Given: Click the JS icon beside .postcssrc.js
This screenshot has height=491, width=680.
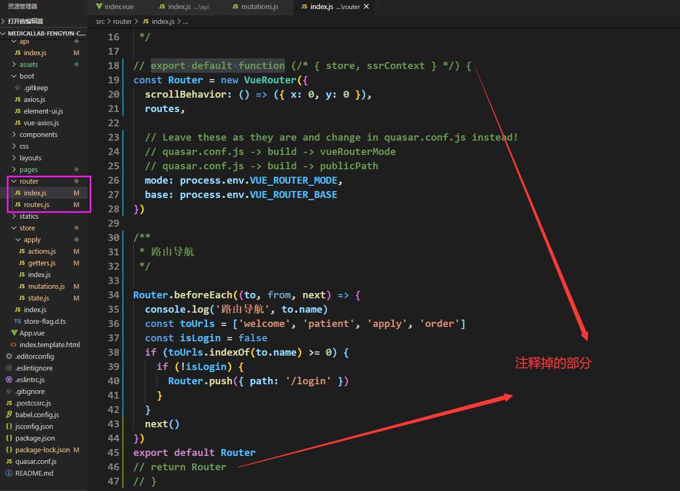Looking at the screenshot, I should [x=9, y=403].
